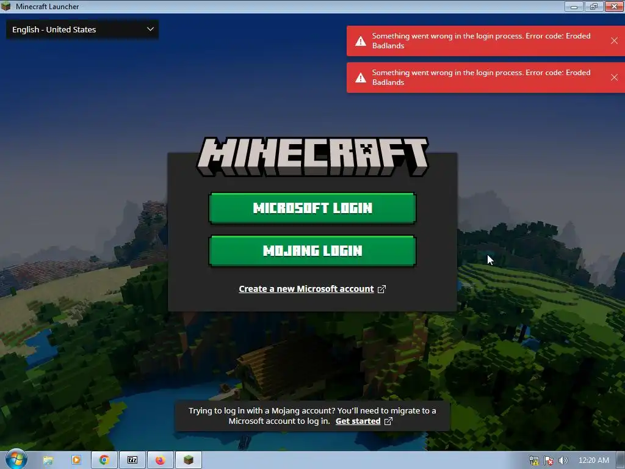625x469 pixels.
Task: Dismiss the first Eroded Badlands error notification
Action: tap(614, 41)
